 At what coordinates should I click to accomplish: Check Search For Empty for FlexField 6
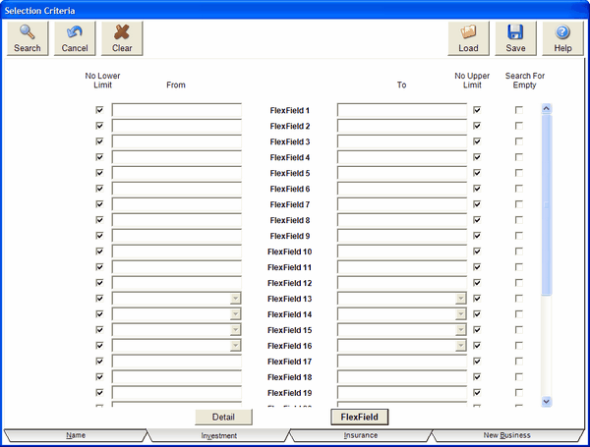tap(519, 189)
